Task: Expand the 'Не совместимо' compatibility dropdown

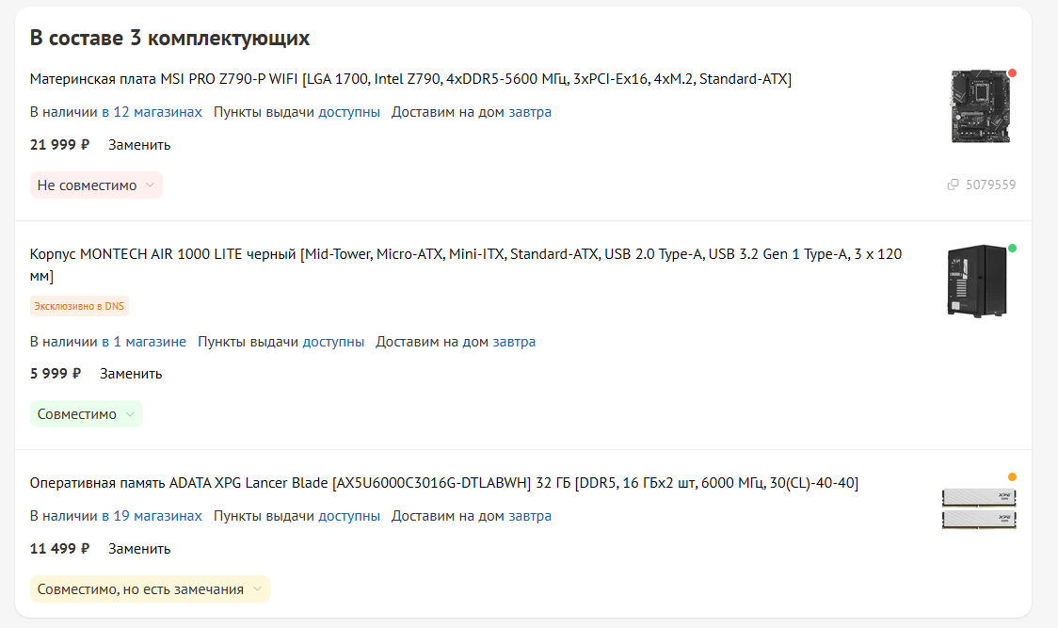Action: 97,185
